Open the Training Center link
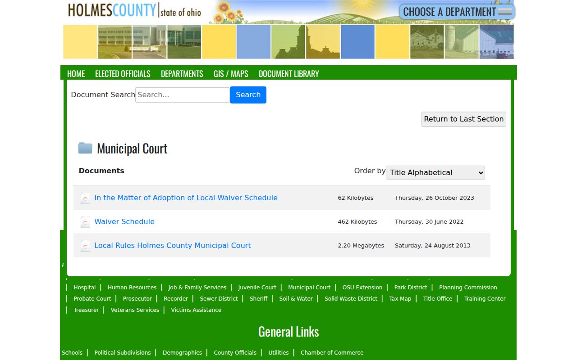This screenshot has height=360, width=577. pyautogui.click(x=485, y=299)
